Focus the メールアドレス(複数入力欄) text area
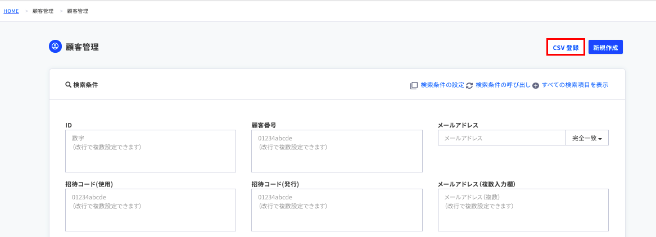This screenshot has width=656, height=237. point(523,209)
